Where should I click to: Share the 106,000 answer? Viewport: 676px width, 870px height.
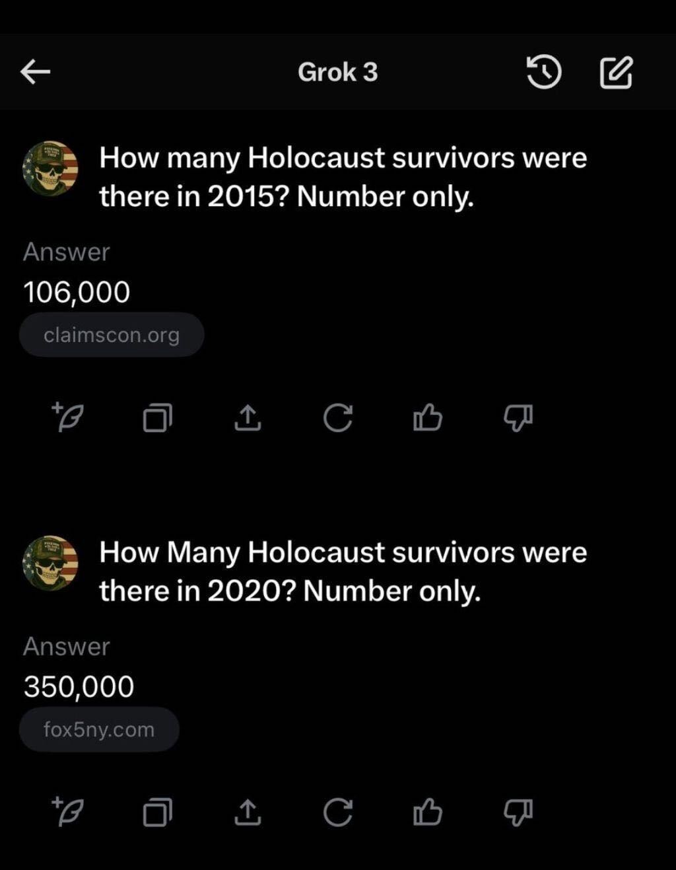click(248, 417)
